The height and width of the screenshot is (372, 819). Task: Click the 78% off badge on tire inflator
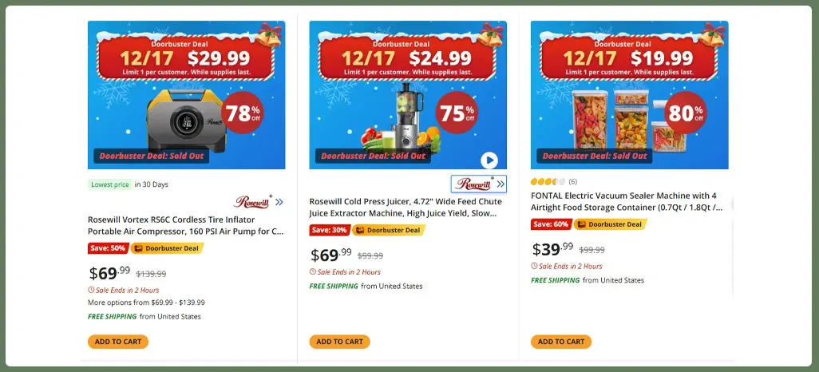pyautogui.click(x=243, y=113)
